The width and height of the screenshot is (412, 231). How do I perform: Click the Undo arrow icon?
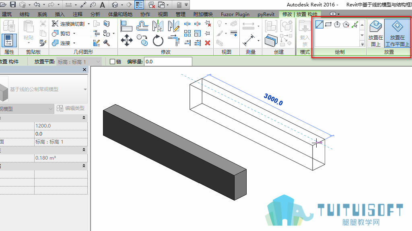coord(37,4)
